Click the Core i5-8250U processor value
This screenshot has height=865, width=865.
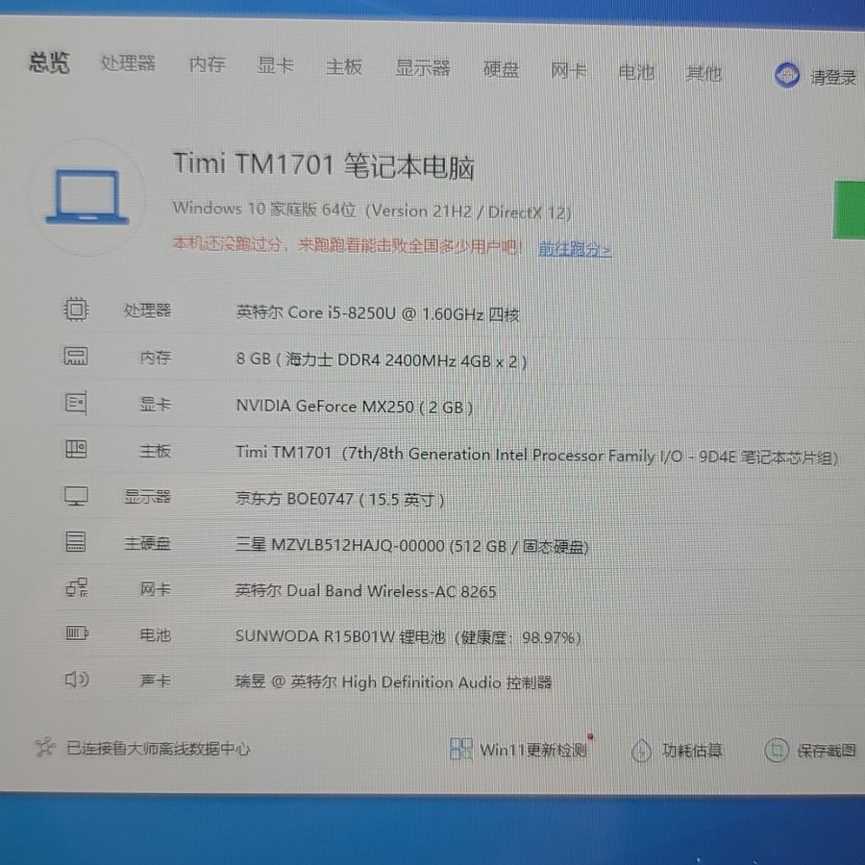click(x=378, y=313)
